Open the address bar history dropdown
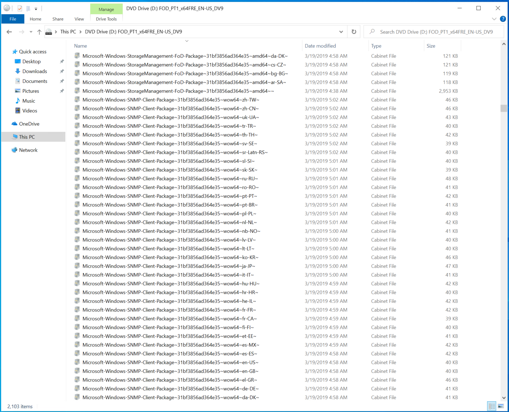Screen dimensions: 509x412 pos(341,32)
